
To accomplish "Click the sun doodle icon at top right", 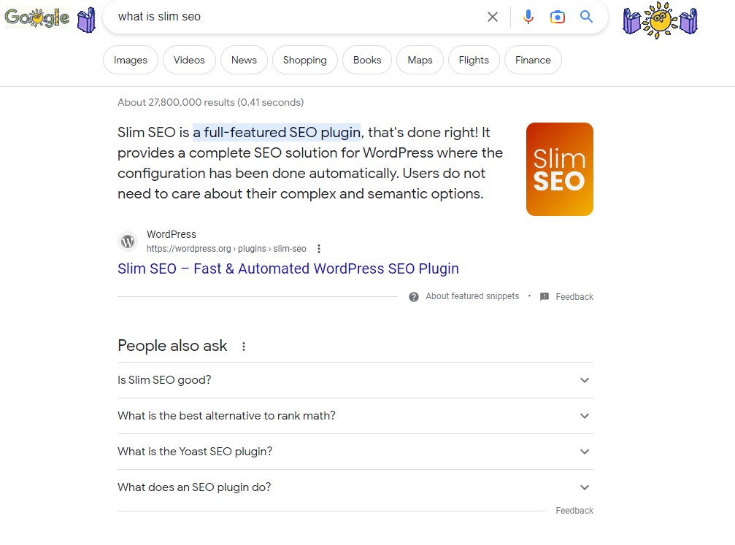I will (660, 20).
